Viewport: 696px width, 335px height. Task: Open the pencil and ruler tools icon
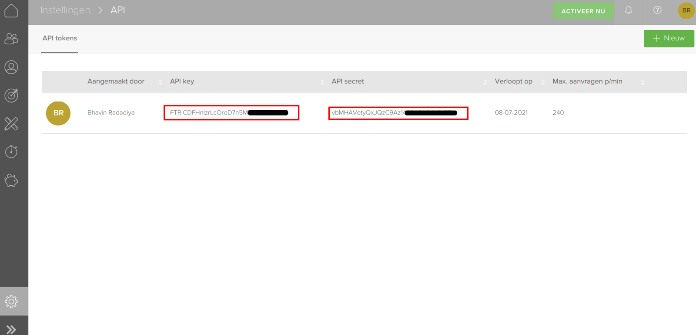(x=11, y=124)
